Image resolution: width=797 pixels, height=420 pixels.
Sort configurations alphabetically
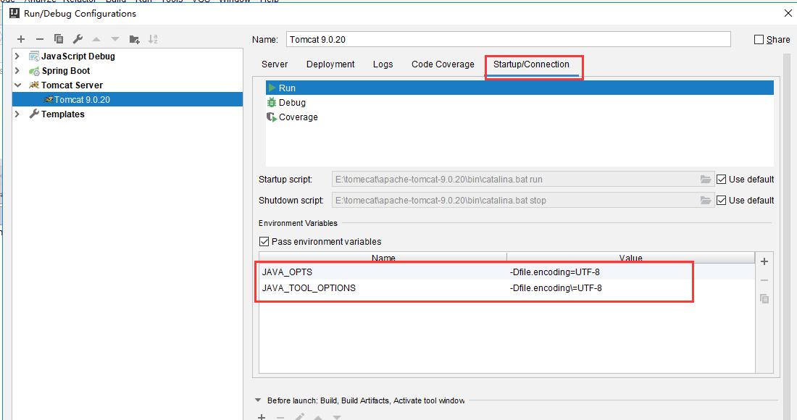[153, 39]
